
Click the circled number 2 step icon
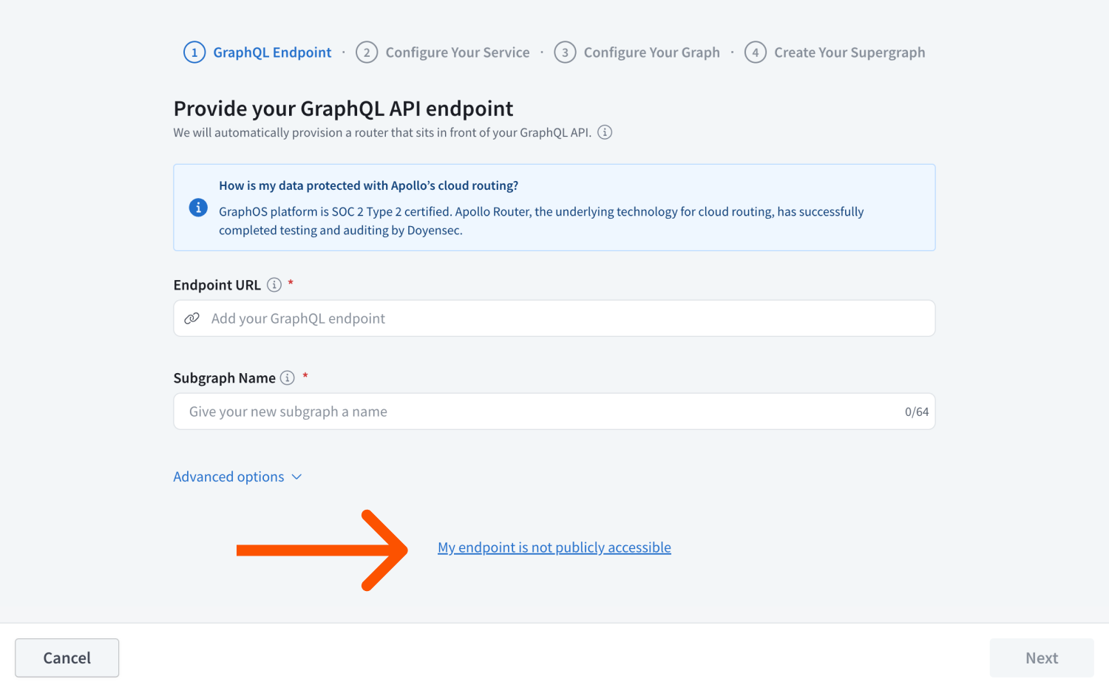(x=367, y=52)
